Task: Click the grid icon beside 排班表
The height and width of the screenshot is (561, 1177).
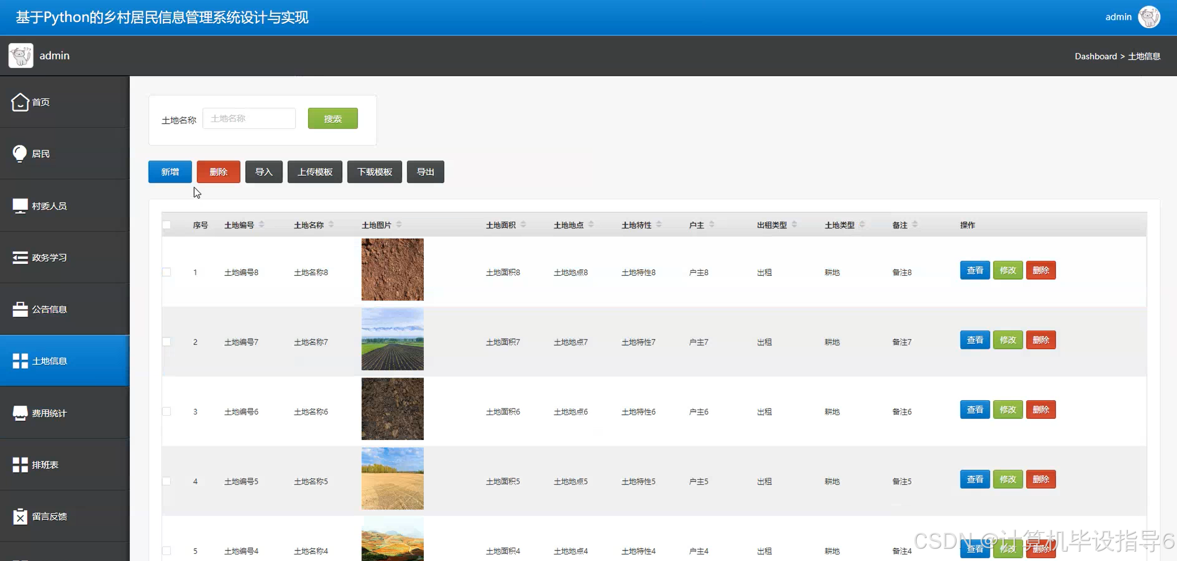Action: click(x=20, y=465)
